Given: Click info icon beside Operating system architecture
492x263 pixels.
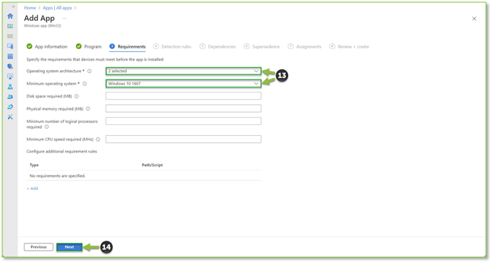Looking at the screenshot, I should tap(90, 71).
